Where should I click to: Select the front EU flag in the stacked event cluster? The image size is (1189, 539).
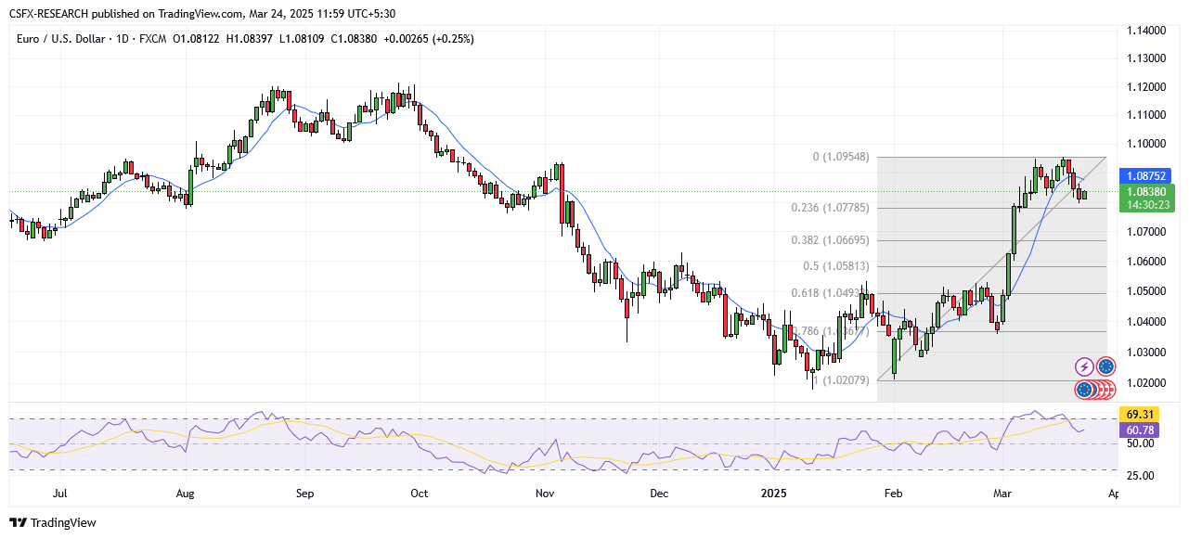point(1084,390)
